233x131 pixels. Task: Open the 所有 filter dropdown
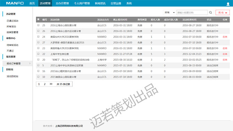pyautogui.click(x=170, y=13)
